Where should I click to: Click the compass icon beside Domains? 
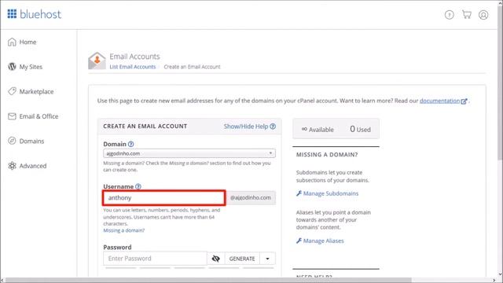click(x=12, y=141)
